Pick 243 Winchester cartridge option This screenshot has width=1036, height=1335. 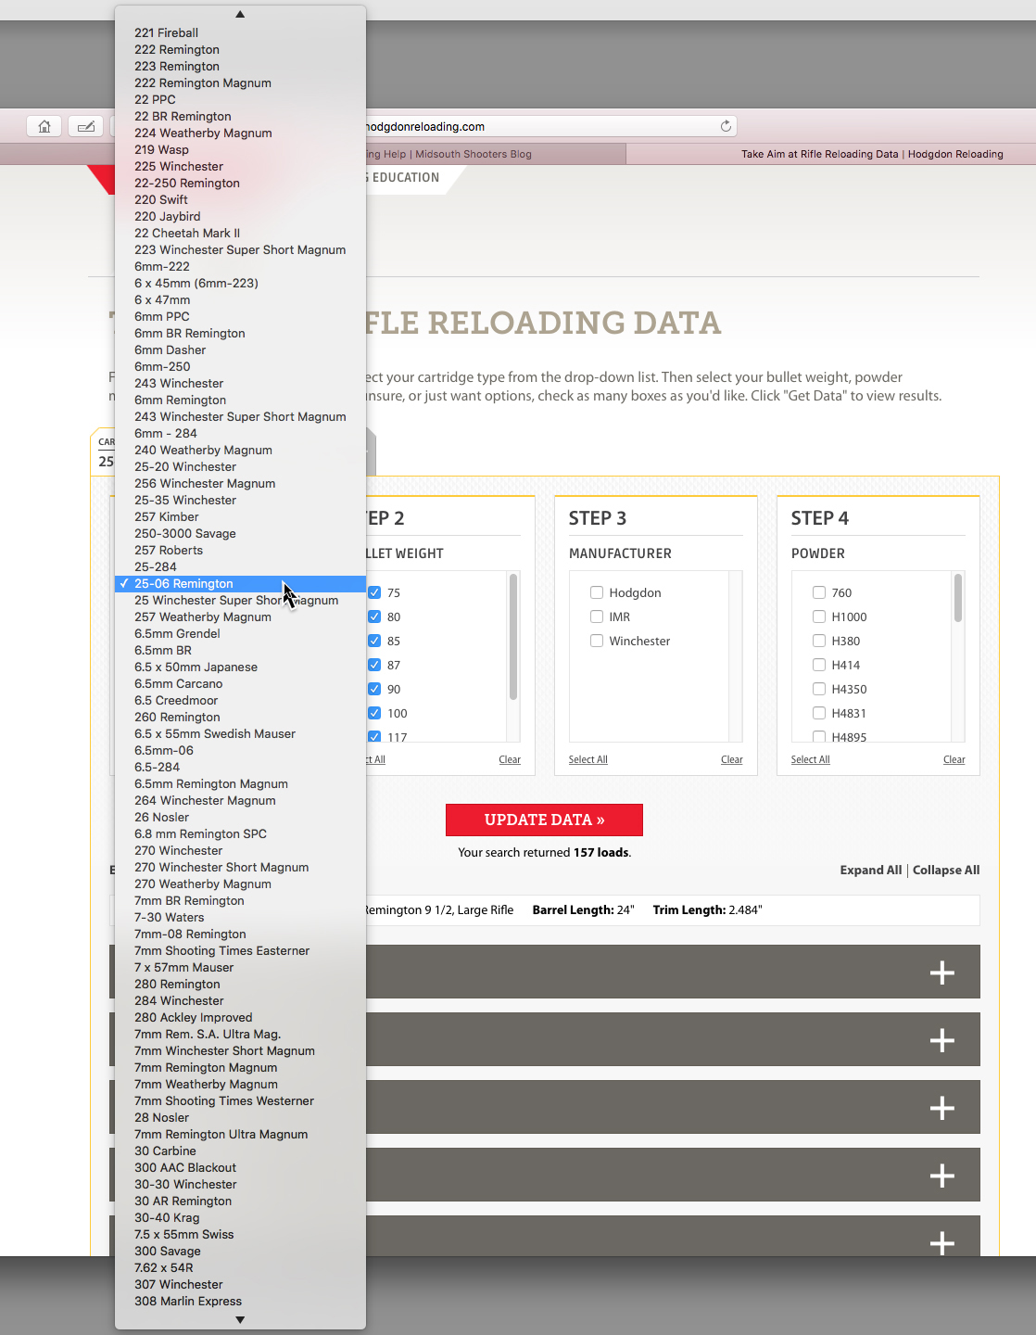(x=240, y=384)
